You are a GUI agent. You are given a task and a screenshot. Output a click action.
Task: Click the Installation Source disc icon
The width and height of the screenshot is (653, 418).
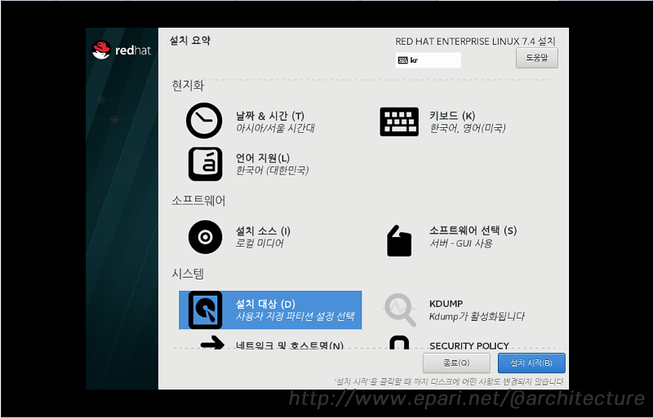[205, 237]
